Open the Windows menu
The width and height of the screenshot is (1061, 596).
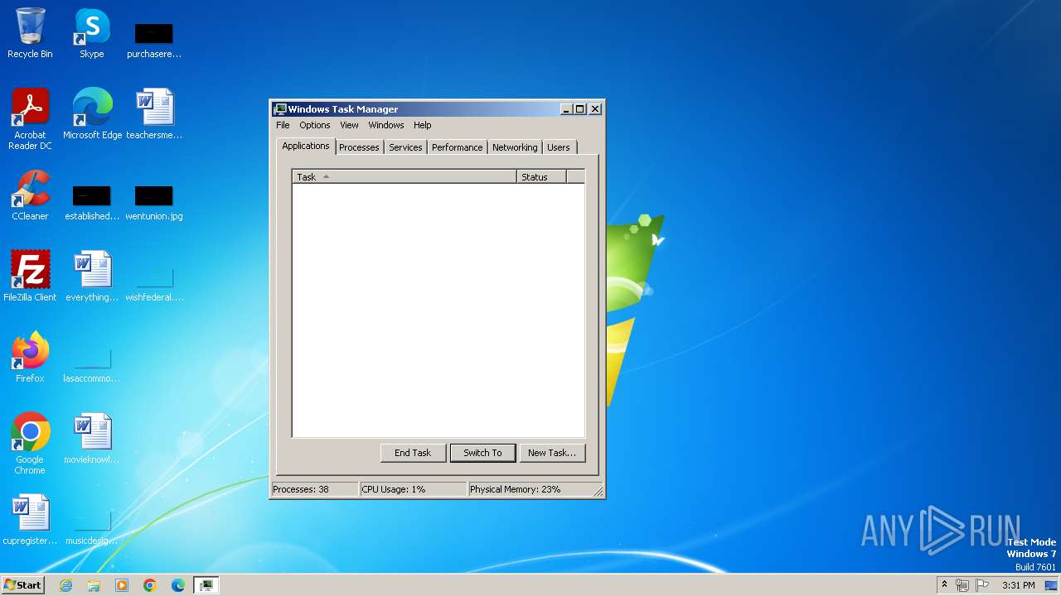(386, 125)
